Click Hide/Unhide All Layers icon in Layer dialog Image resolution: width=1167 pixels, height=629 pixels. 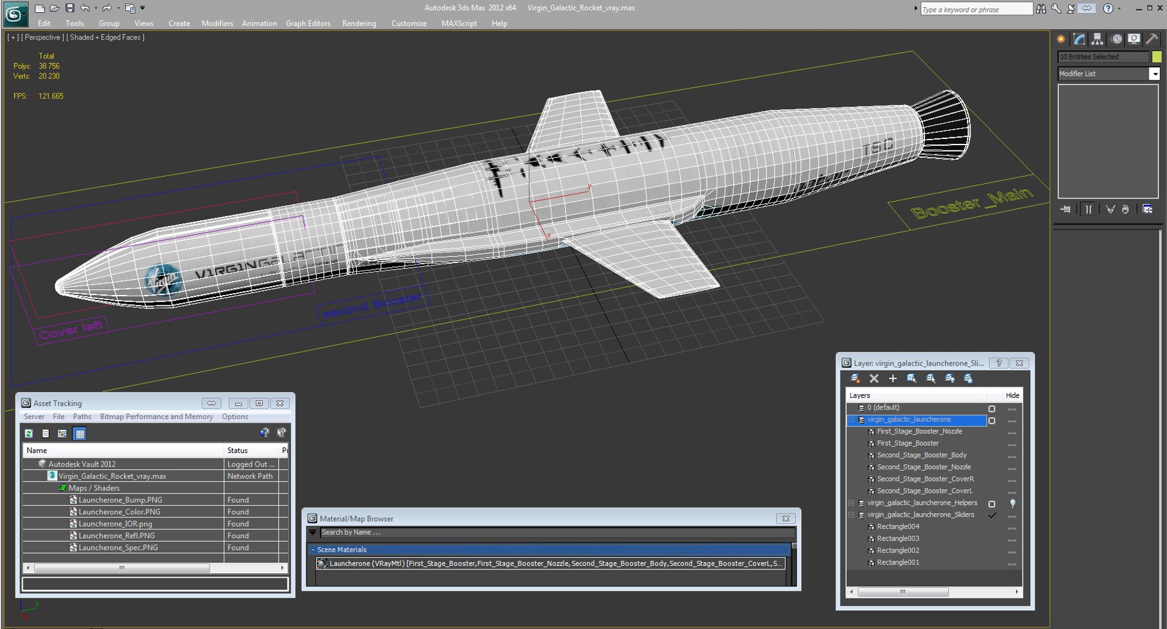pos(949,378)
